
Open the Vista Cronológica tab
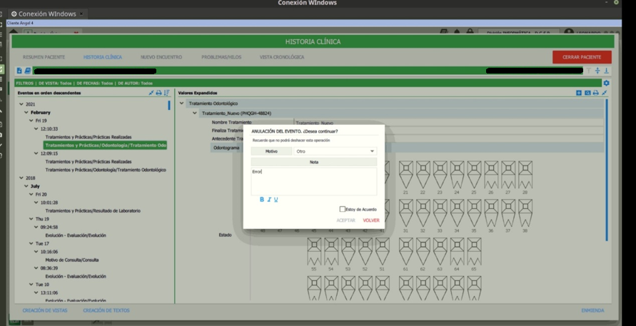pyautogui.click(x=282, y=57)
